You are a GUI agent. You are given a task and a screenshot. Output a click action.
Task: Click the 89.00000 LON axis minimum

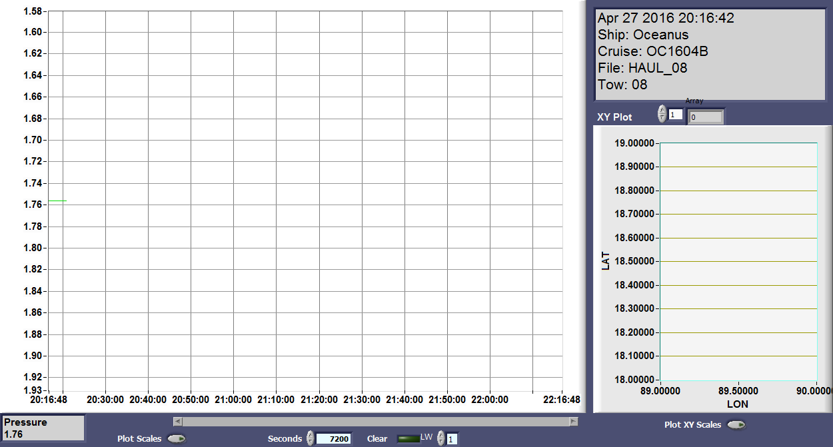660,391
